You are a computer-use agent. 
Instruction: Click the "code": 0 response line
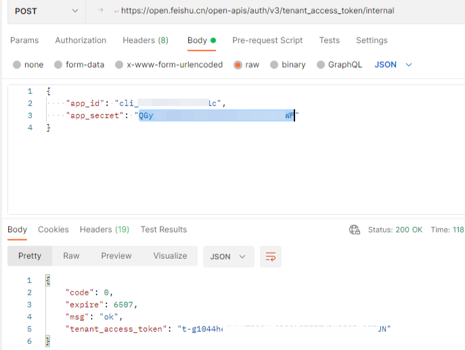click(x=89, y=293)
